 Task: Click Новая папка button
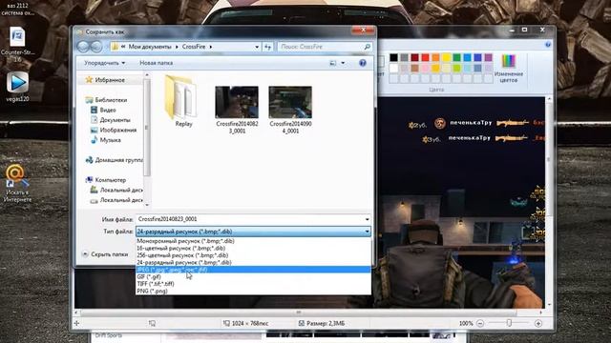tap(157, 63)
